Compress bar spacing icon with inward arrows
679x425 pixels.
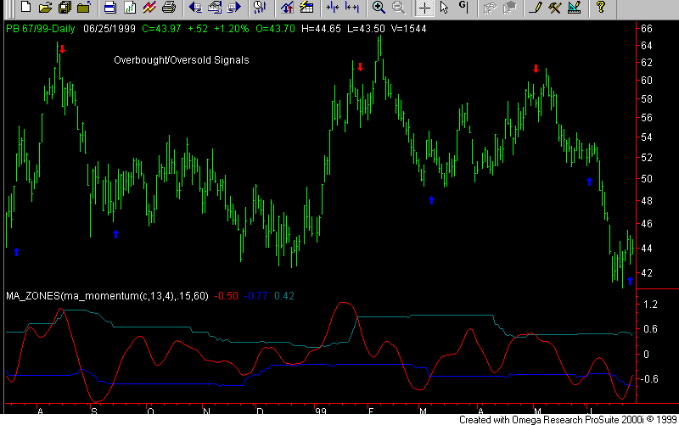333,7
